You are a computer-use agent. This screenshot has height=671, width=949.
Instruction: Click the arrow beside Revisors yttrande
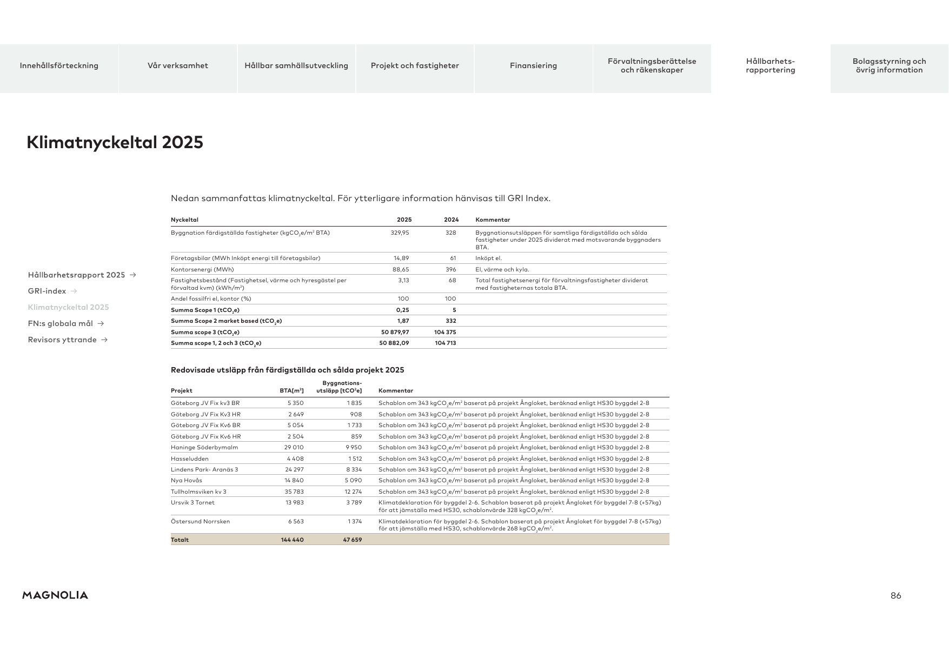(x=104, y=340)
